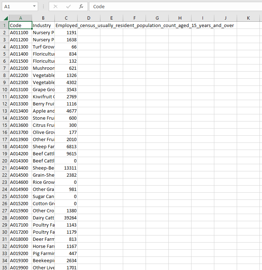Select the value 4302 cell
Image resolution: width=262 pixels, height=270 pixels.
click(66, 83)
